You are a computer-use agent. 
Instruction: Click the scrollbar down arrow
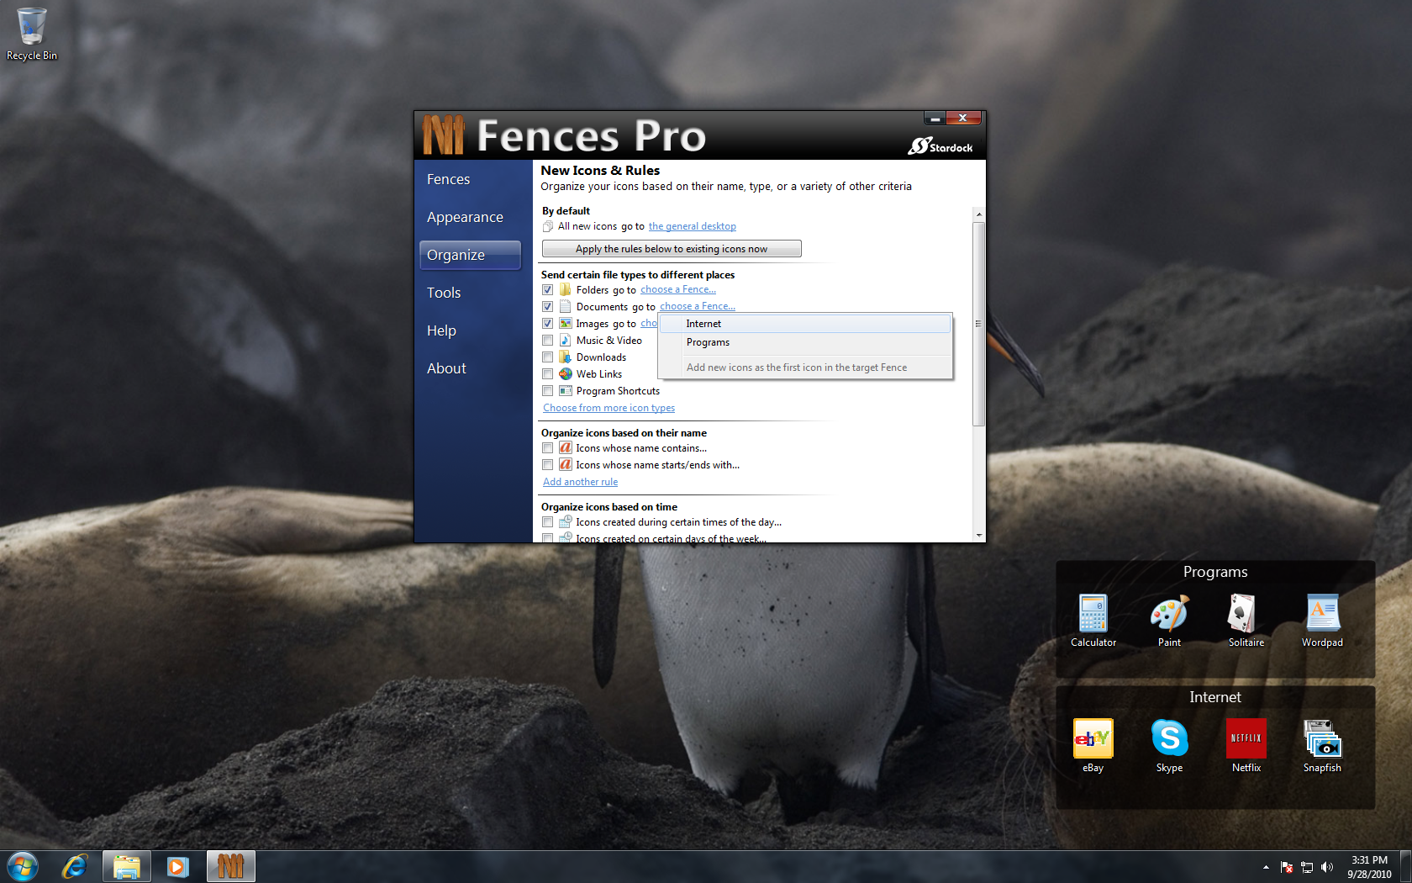pyautogui.click(x=978, y=535)
